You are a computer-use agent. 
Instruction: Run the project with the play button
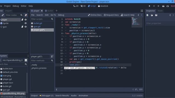[x=150, y=6]
